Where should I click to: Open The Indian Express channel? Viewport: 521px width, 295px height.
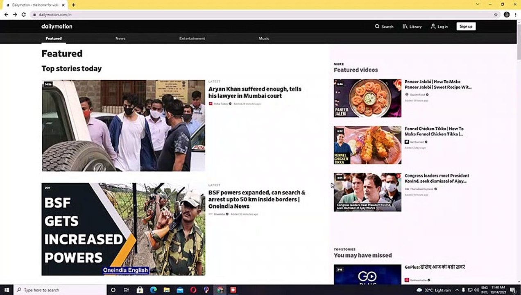pos(421,189)
